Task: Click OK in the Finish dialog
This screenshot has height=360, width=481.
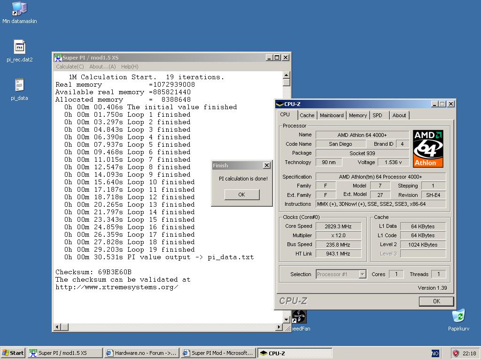Action: (242, 195)
